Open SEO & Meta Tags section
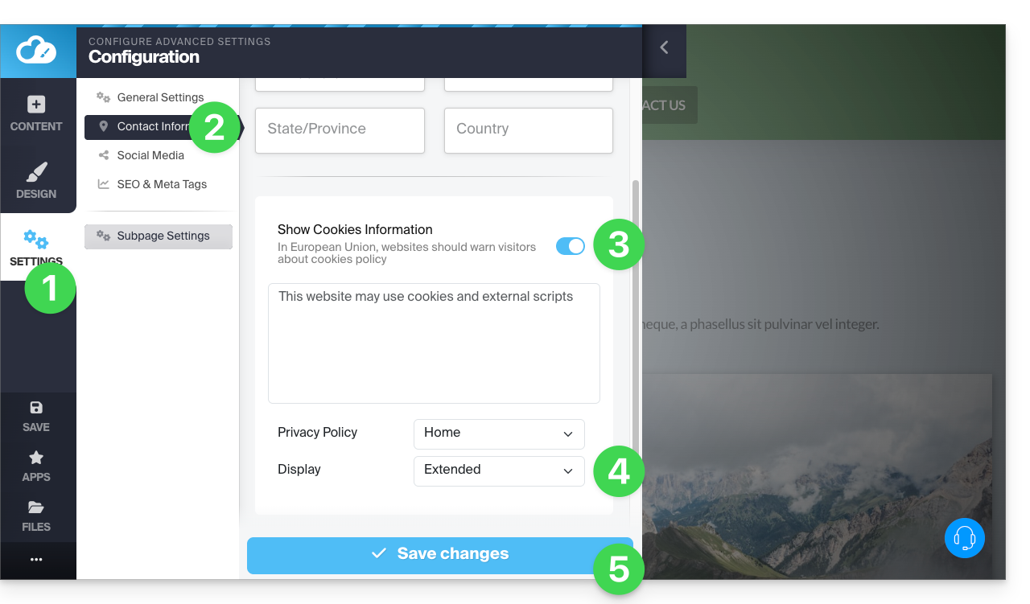This screenshot has height=604, width=1030. [x=162, y=184]
